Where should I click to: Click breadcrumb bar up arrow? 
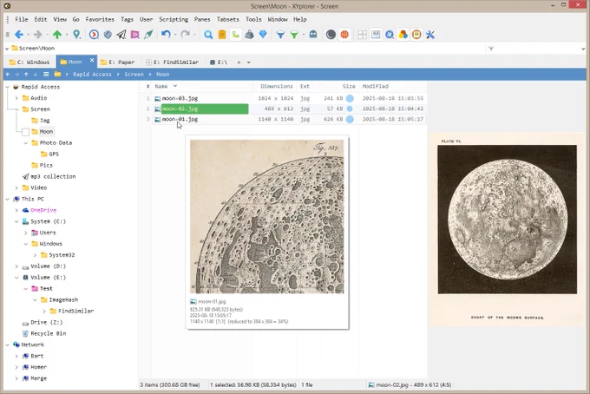[26, 74]
